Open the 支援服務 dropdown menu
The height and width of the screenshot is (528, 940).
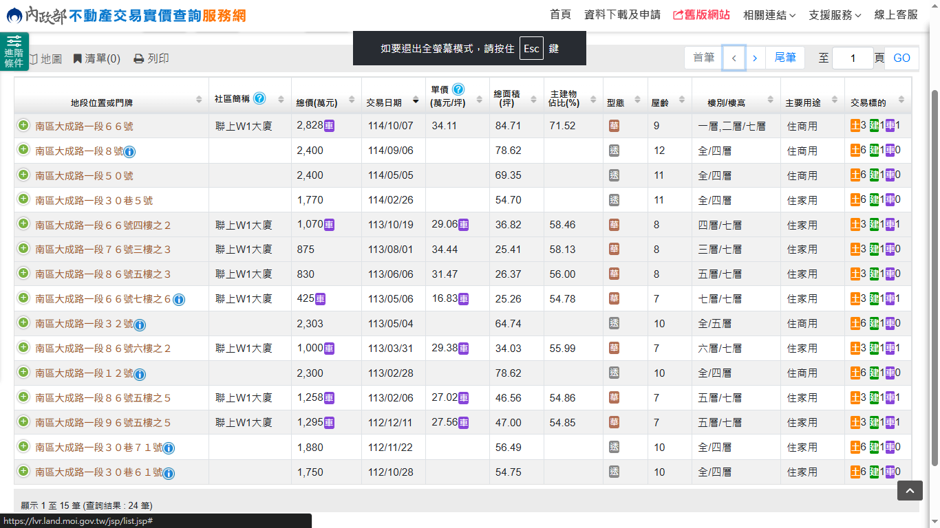coord(835,15)
